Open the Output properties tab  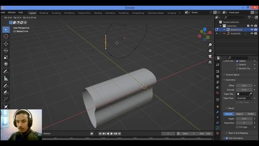point(218,77)
